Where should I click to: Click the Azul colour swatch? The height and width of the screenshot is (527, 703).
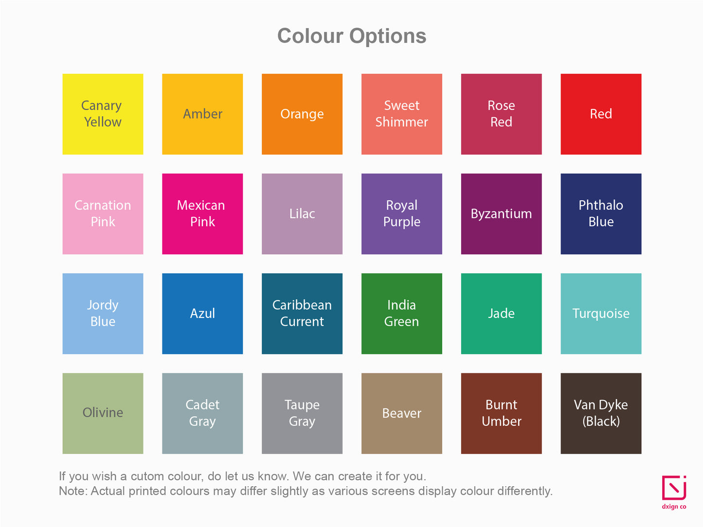[x=202, y=314]
